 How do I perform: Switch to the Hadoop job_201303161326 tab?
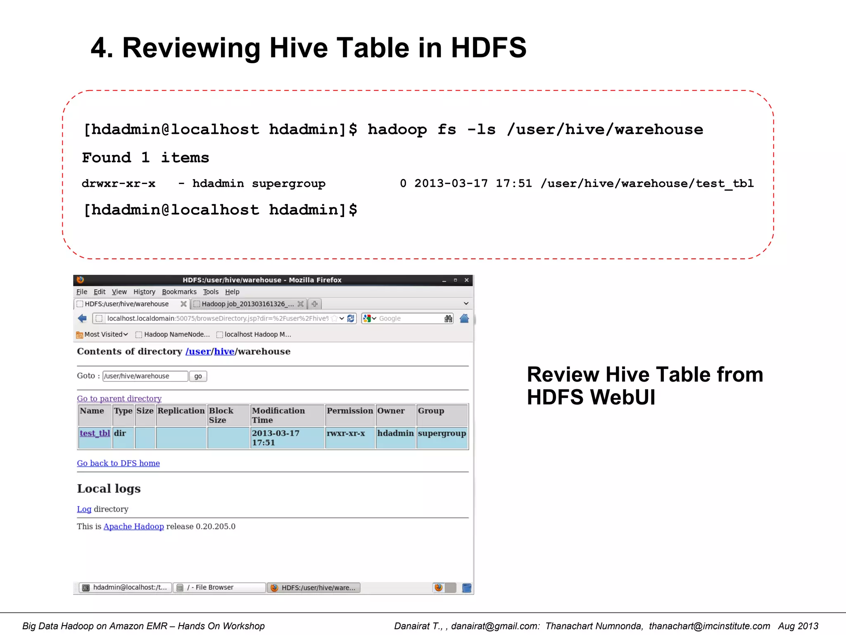point(249,304)
